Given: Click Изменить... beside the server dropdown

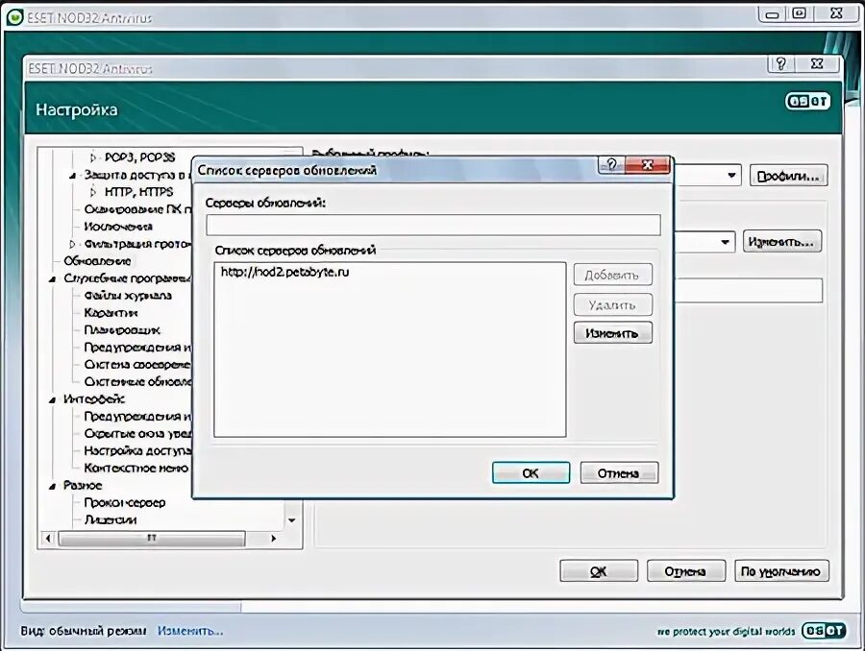Looking at the screenshot, I should pyautogui.click(x=781, y=241).
